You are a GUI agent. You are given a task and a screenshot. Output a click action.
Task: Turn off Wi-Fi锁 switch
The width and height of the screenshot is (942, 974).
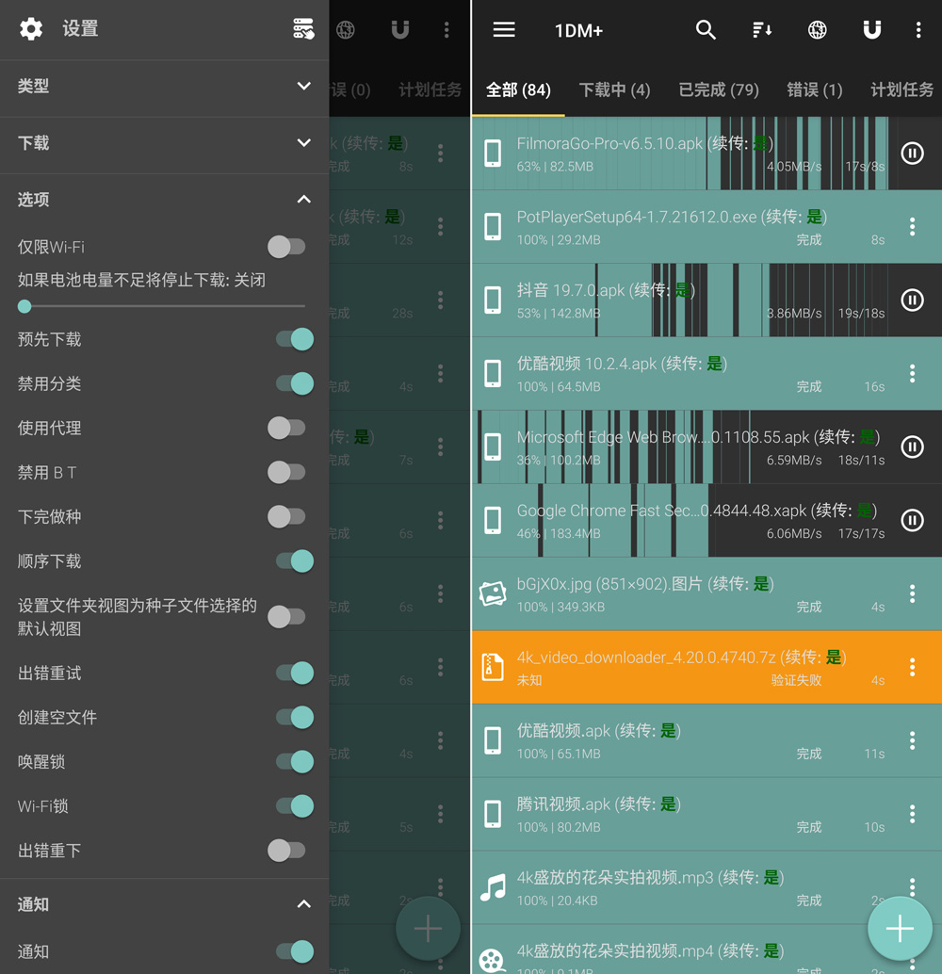pos(295,805)
